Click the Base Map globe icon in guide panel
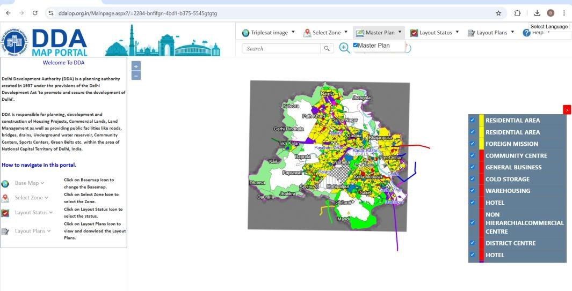Viewport: 572px width, 291px height. point(5,184)
